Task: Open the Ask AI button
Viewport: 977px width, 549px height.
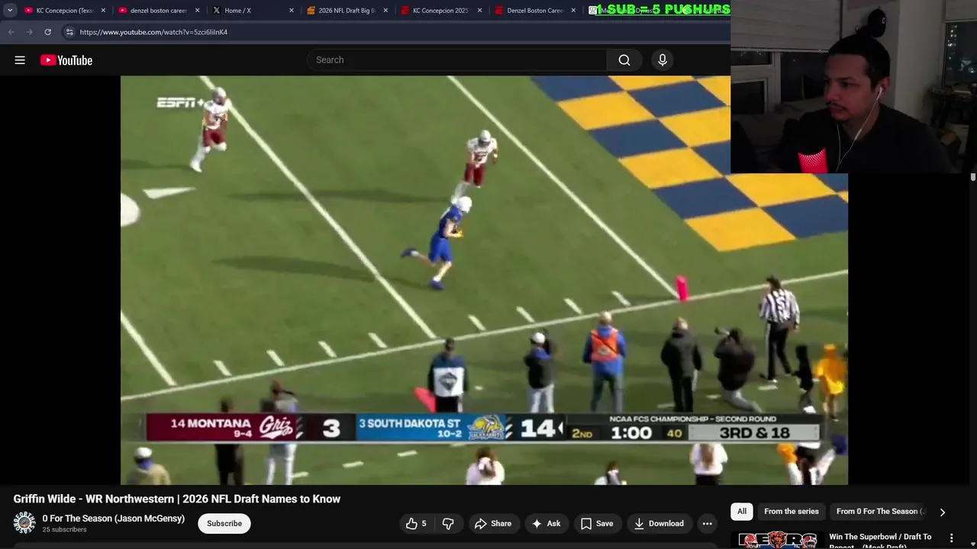Action: coord(547,523)
